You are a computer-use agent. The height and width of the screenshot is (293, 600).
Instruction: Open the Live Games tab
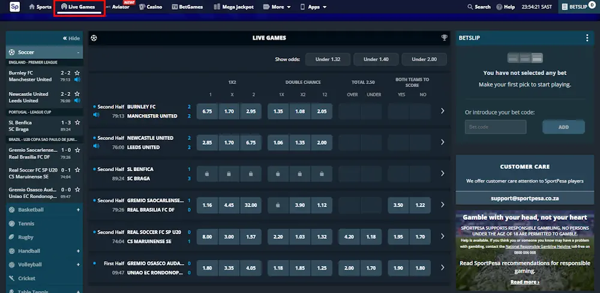79,7
